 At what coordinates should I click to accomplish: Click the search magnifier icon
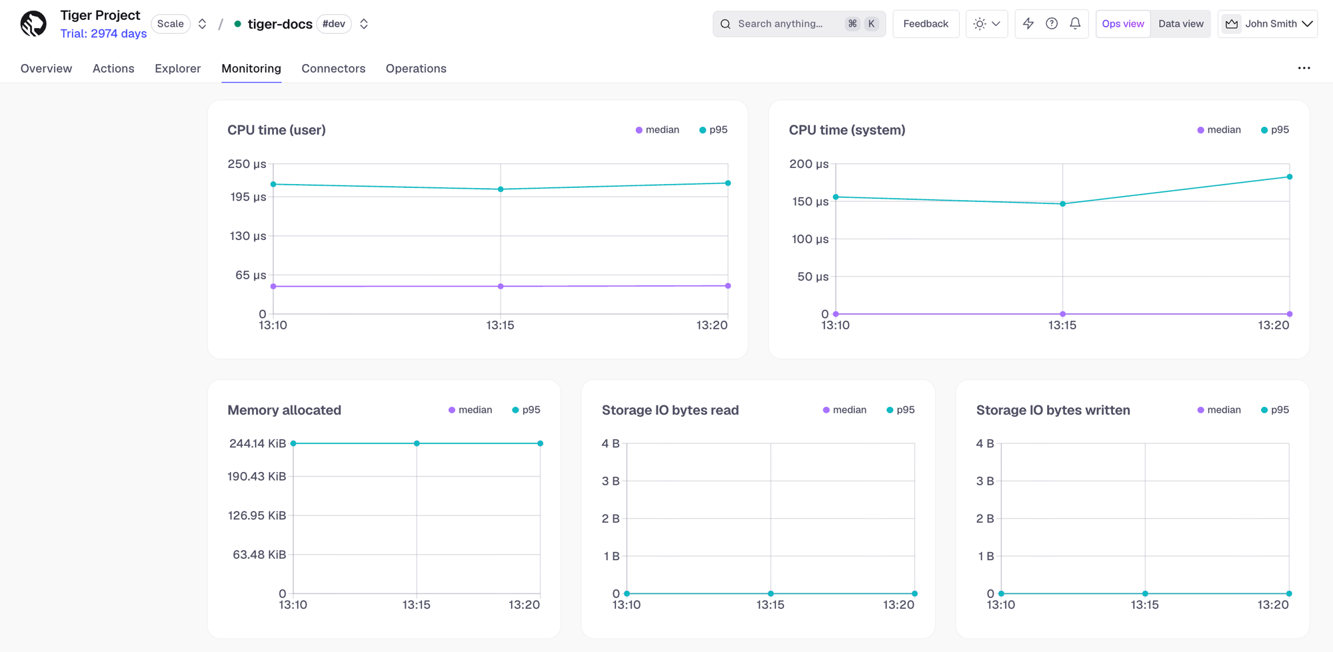pos(726,24)
